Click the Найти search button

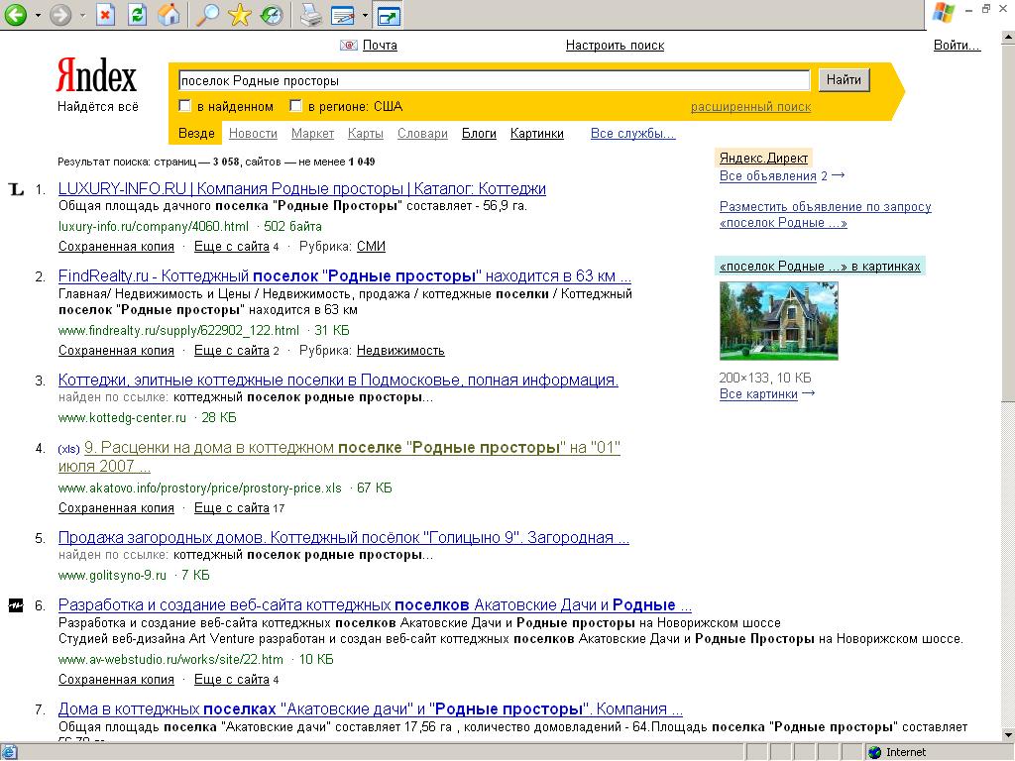click(x=844, y=79)
